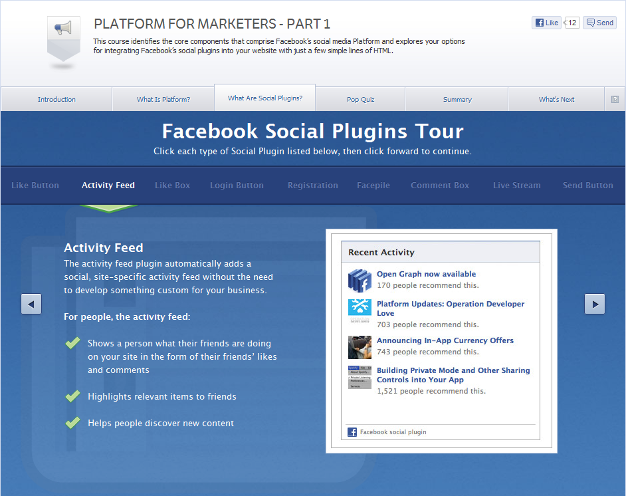Click the In-App Currency Offers thumbnail
The height and width of the screenshot is (496, 626).
coord(360,348)
